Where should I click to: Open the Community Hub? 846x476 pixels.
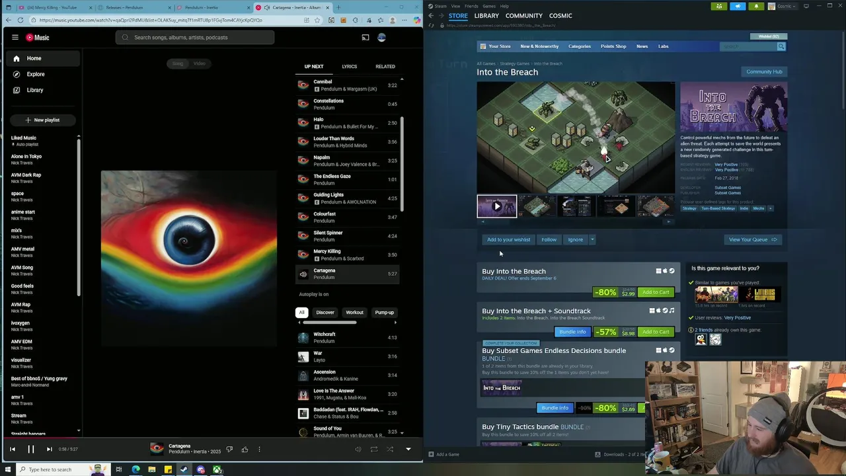764,71
